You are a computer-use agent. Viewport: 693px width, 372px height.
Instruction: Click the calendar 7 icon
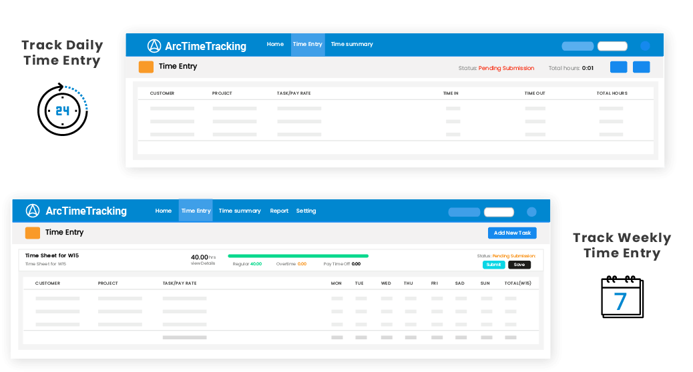tap(622, 297)
